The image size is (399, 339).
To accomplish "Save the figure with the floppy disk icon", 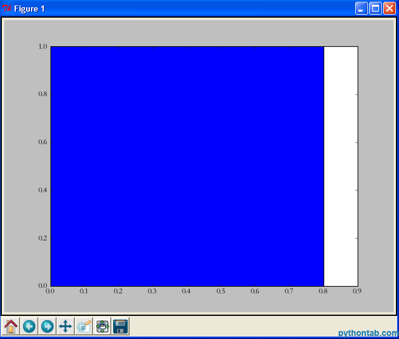I will (120, 326).
